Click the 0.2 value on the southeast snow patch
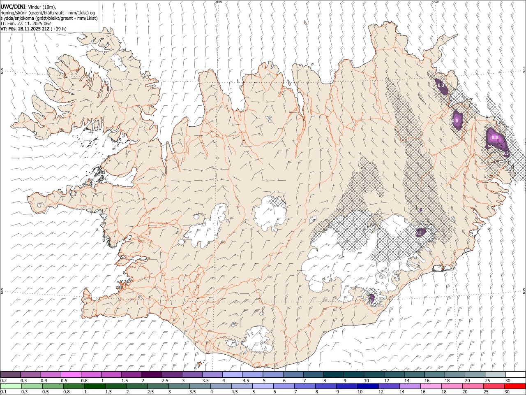 418,233
